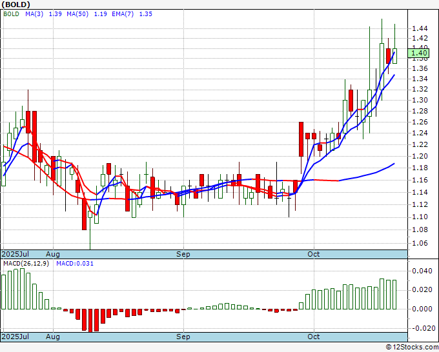439x352 pixels.
Task: Click Sep on the MACD panel axis
Action: pyautogui.click(x=183, y=337)
